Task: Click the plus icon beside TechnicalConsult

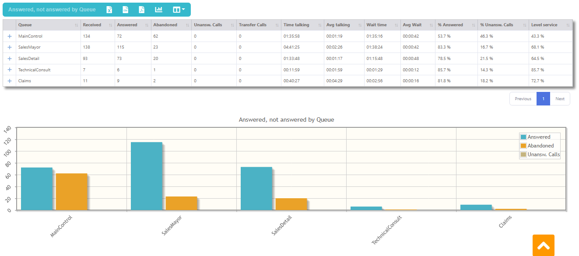Action: 10,70
